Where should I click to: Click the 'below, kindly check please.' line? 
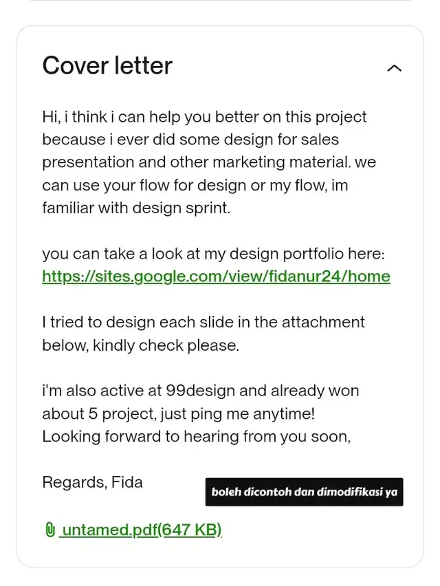click(140, 345)
